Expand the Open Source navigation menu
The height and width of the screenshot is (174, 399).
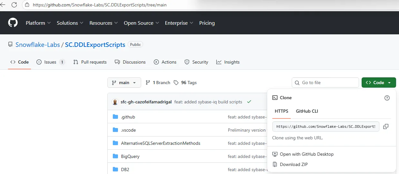click(141, 23)
